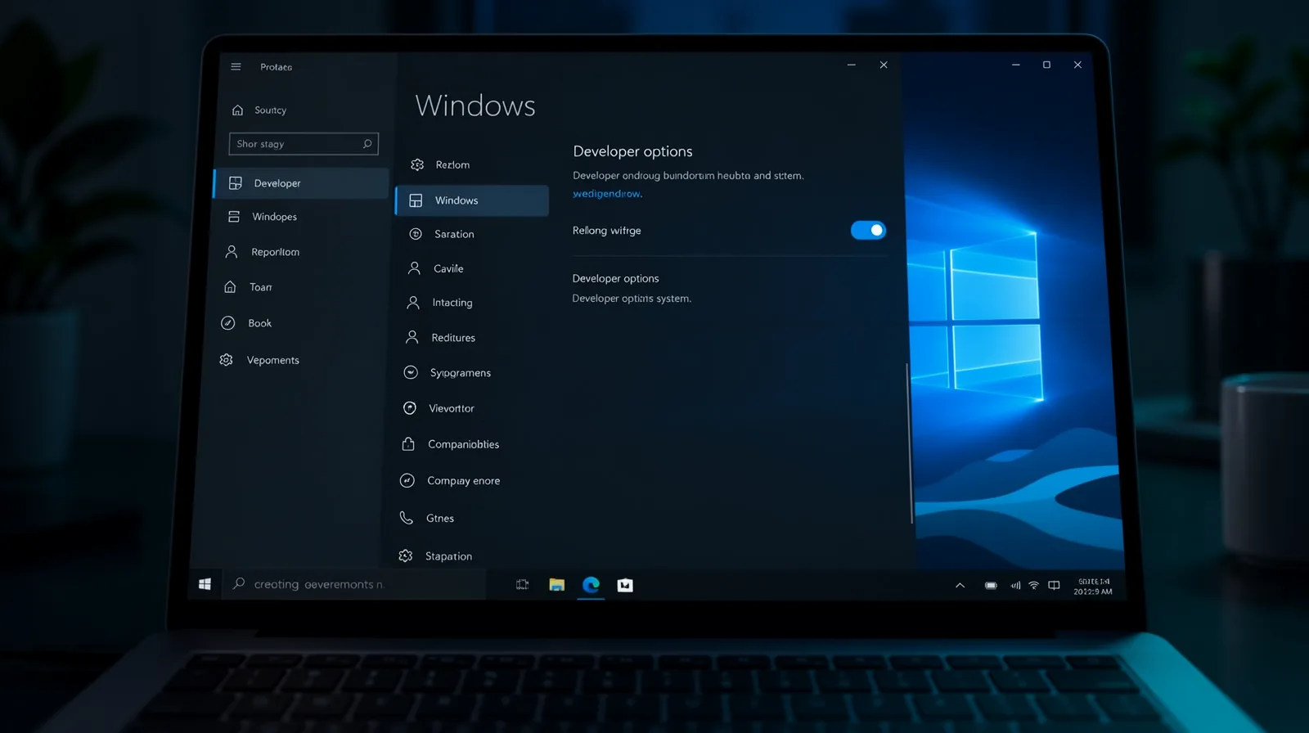Click the round icon beside Syıogramens

tap(411, 372)
